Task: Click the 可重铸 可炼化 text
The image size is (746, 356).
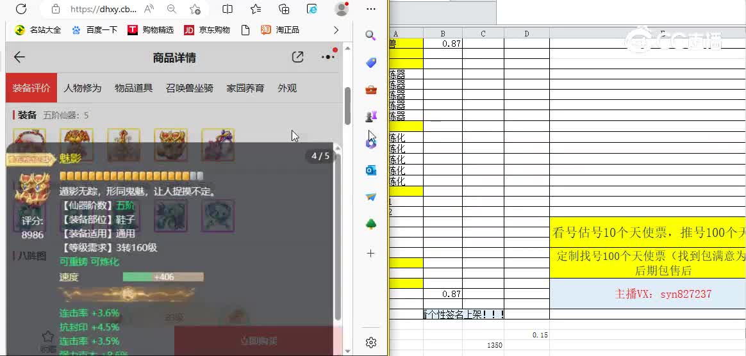Action: click(x=89, y=262)
